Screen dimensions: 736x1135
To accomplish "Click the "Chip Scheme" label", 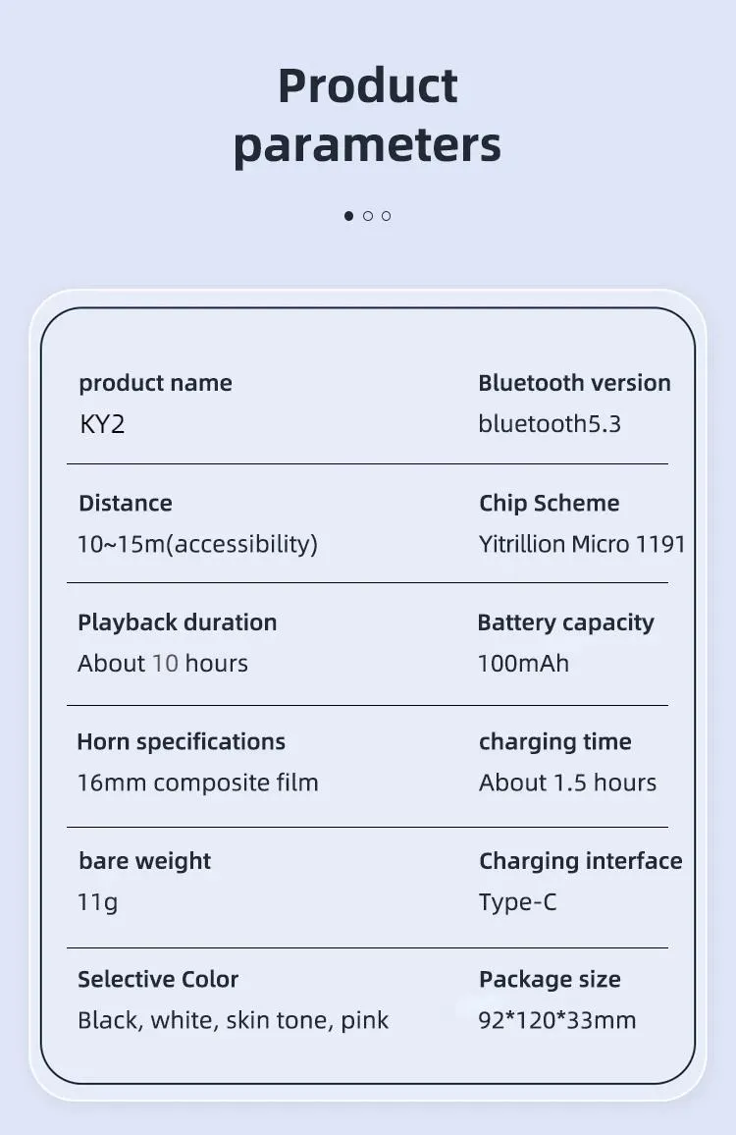I will click(x=549, y=503).
